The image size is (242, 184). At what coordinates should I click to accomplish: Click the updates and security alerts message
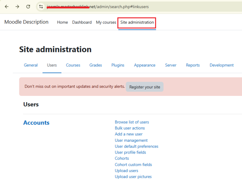pyautogui.click(x=75, y=86)
